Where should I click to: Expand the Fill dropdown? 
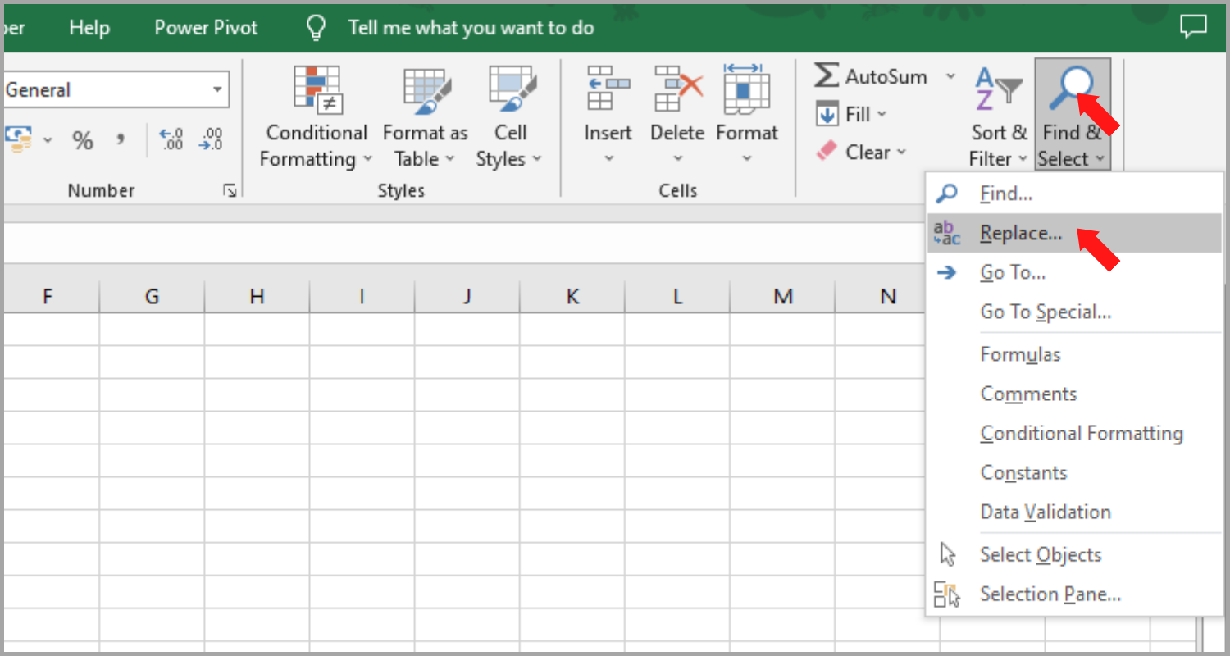click(882, 115)
